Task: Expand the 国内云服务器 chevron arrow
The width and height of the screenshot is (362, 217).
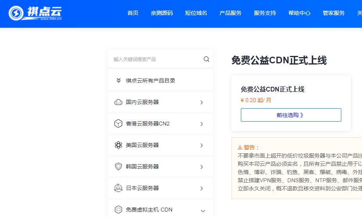Action: (202, 102)
